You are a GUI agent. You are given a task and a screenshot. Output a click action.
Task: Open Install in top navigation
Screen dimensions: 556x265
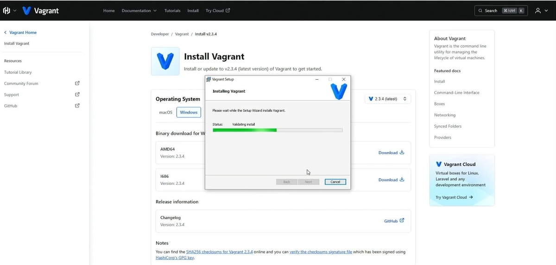click(193, 11)
